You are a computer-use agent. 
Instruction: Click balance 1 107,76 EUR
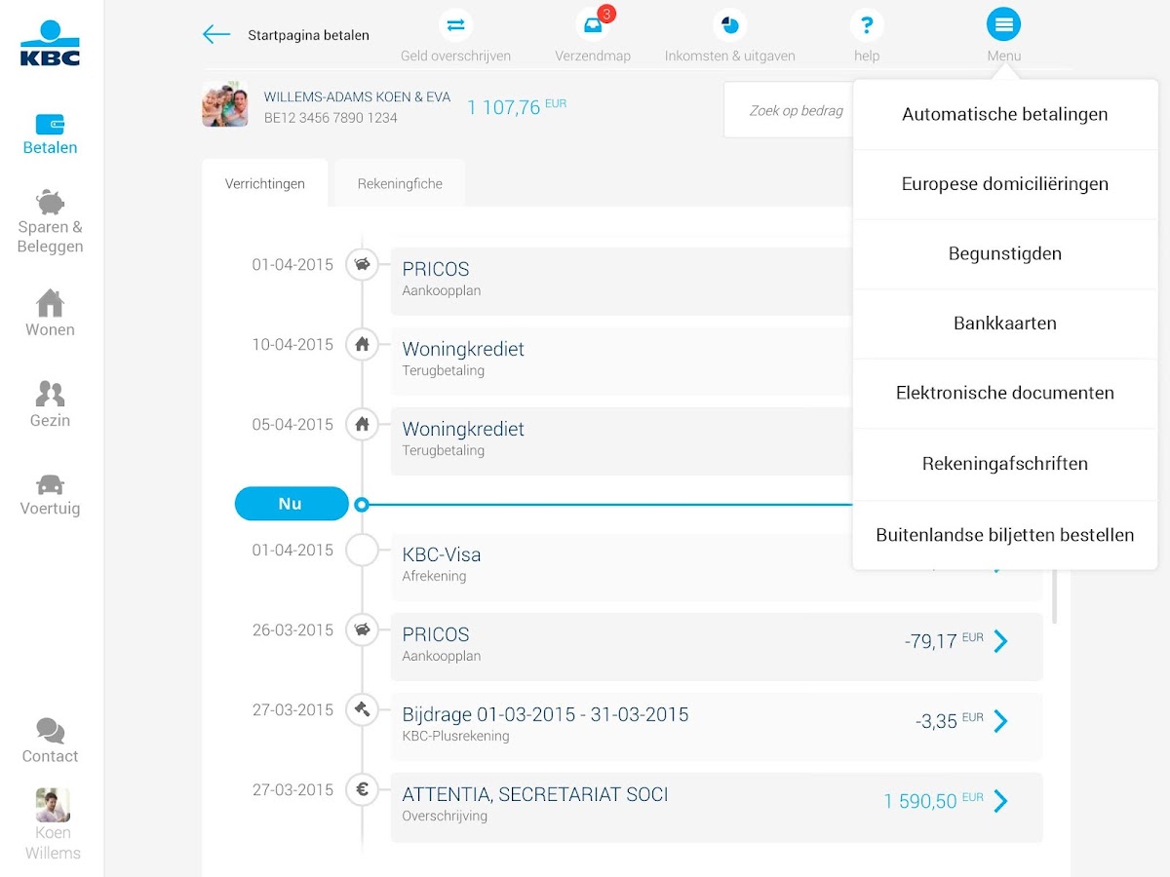pos(517,106)
